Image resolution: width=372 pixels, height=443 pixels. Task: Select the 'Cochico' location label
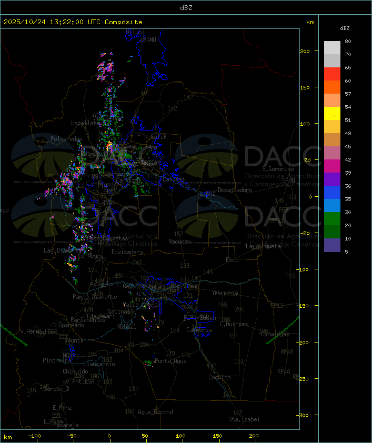[219, 377]
